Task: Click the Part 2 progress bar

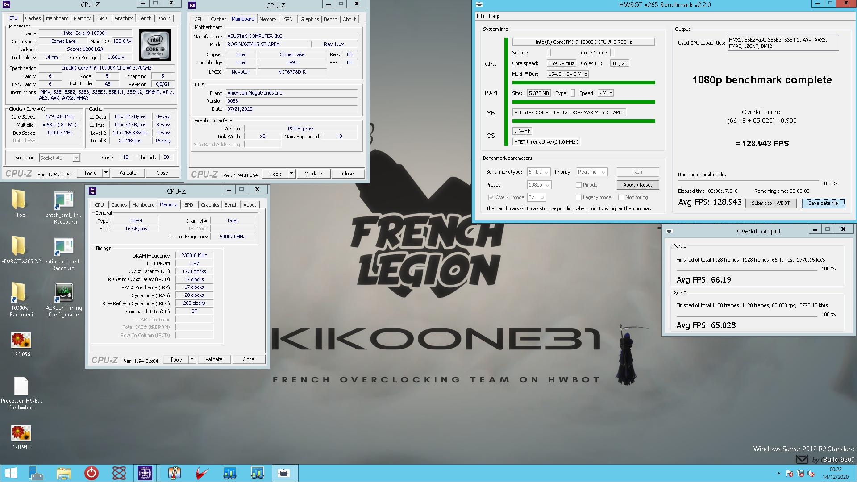Action: coord(747,316)
